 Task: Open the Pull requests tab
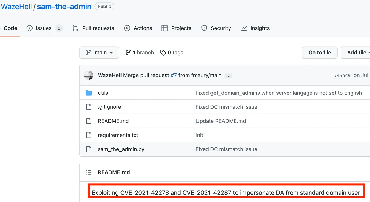pyautogui.click(x=93, y=28)
